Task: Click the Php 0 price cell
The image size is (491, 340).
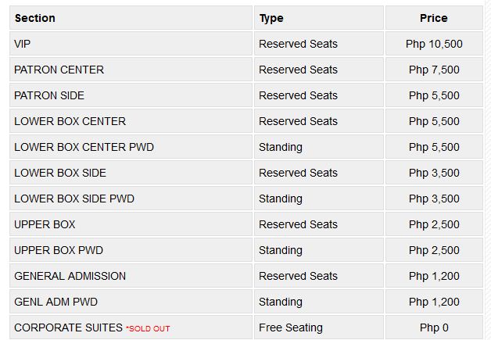Action: coord(434,327)
